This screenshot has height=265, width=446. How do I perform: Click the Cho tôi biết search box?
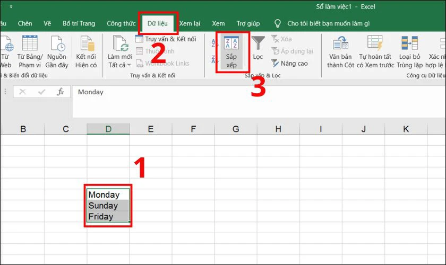[x=328, y=23]
